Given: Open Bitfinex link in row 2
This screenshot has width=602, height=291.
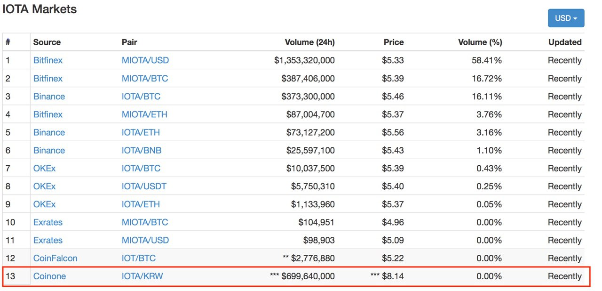Looking at the screenshot, I should tap(48, 78).
